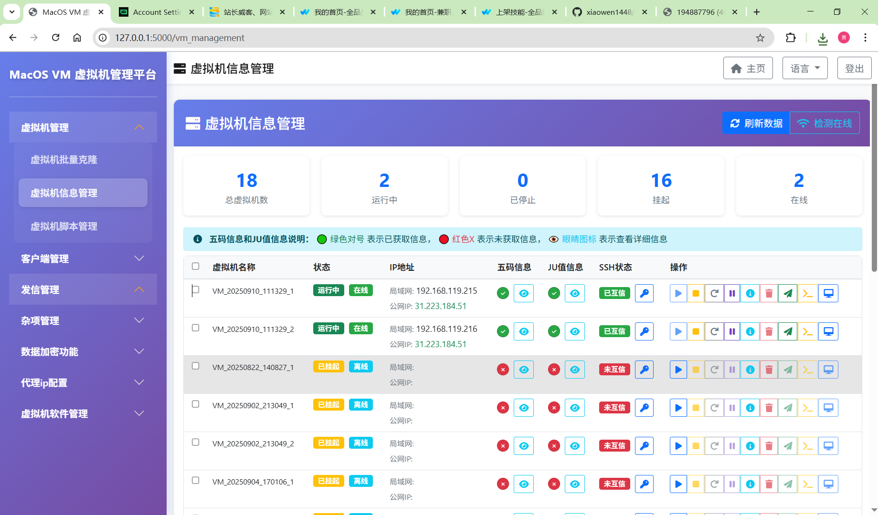The image size is (878, 515).
Task: Click the 刷新数据 refresh button
Action: point(756,124)
